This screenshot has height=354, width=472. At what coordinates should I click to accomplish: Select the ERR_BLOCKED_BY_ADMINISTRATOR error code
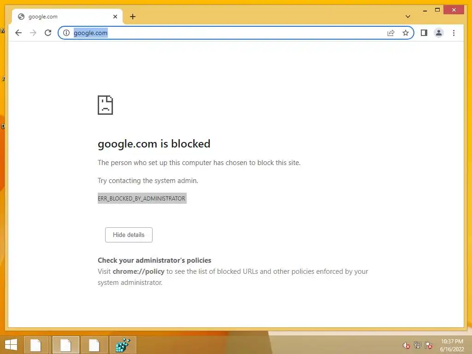[142, 198]
